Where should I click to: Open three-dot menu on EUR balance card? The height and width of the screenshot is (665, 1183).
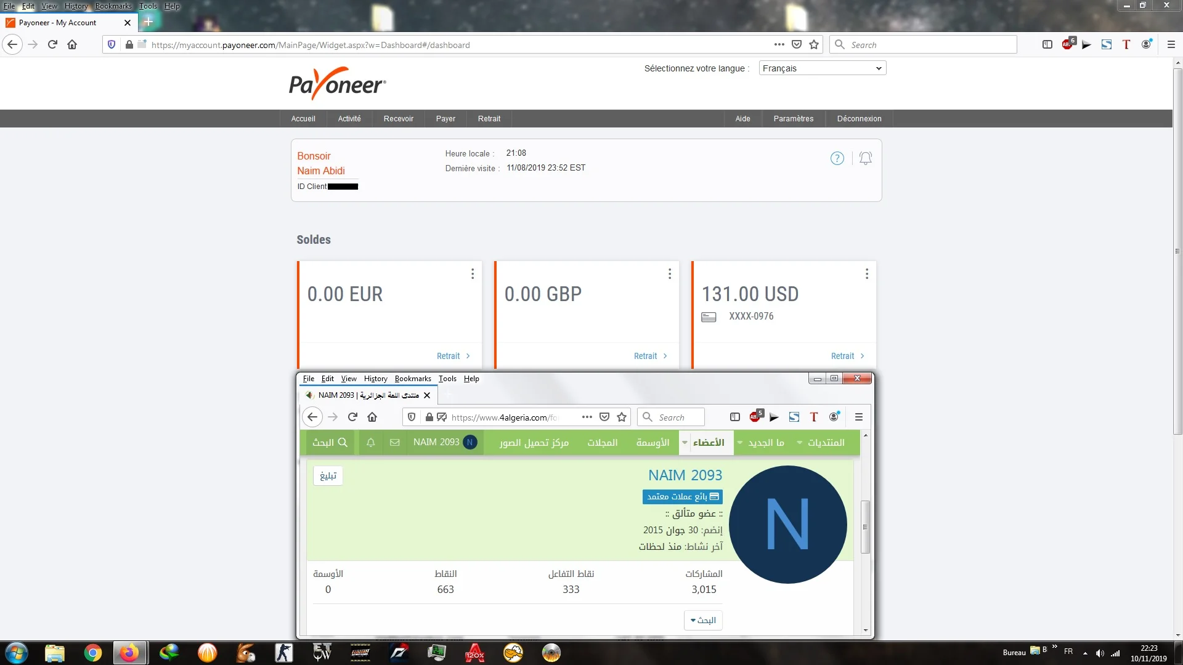coord(473,274)
